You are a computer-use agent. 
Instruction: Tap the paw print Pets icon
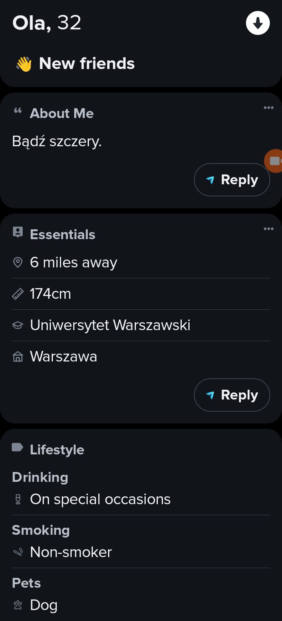[x=18, y=605]
